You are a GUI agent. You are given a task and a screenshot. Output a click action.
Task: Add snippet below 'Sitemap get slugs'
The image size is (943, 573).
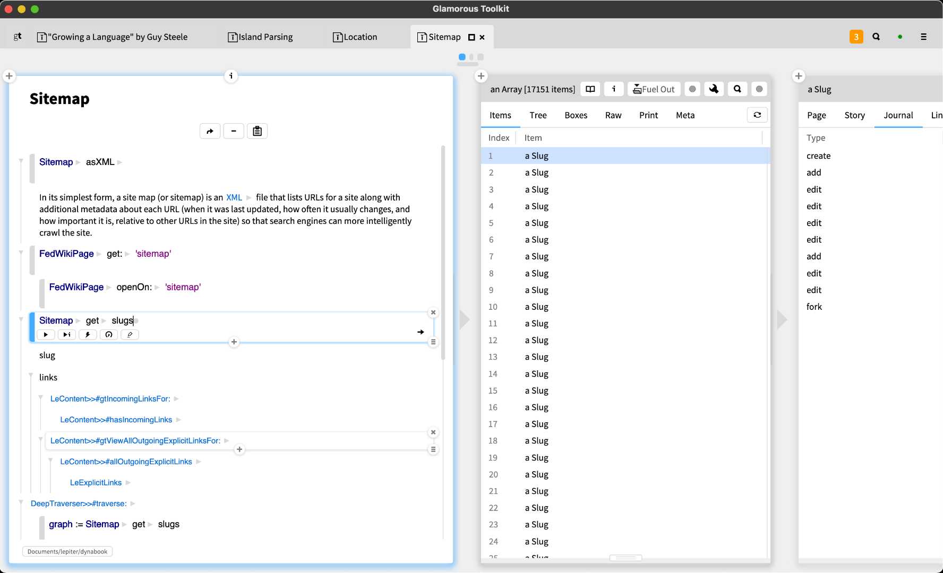tap(234, 342)
